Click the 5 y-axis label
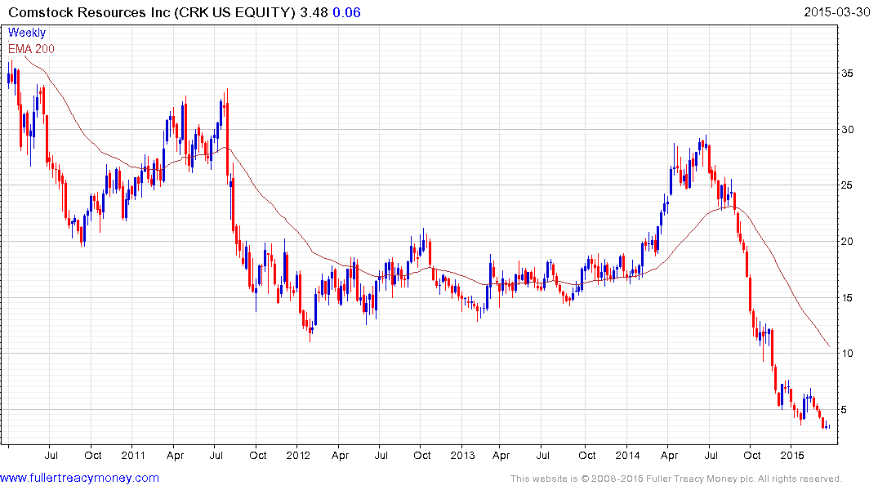878x490 pixels. point(844,409)
